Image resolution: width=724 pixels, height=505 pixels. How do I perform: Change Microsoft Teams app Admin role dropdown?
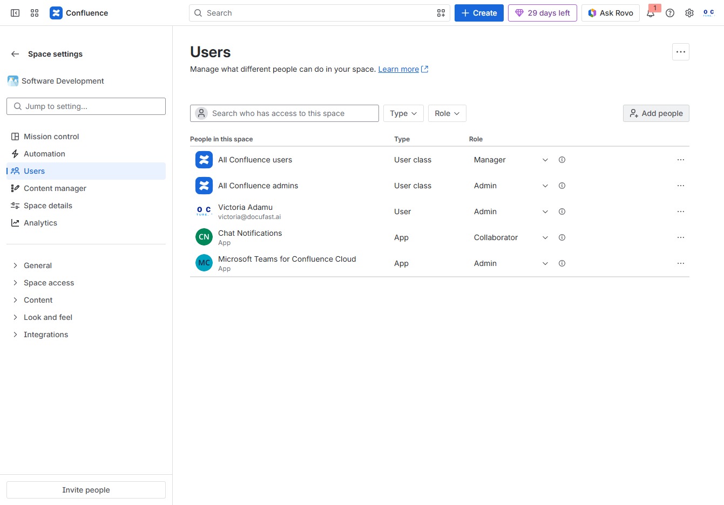point(511,263)
